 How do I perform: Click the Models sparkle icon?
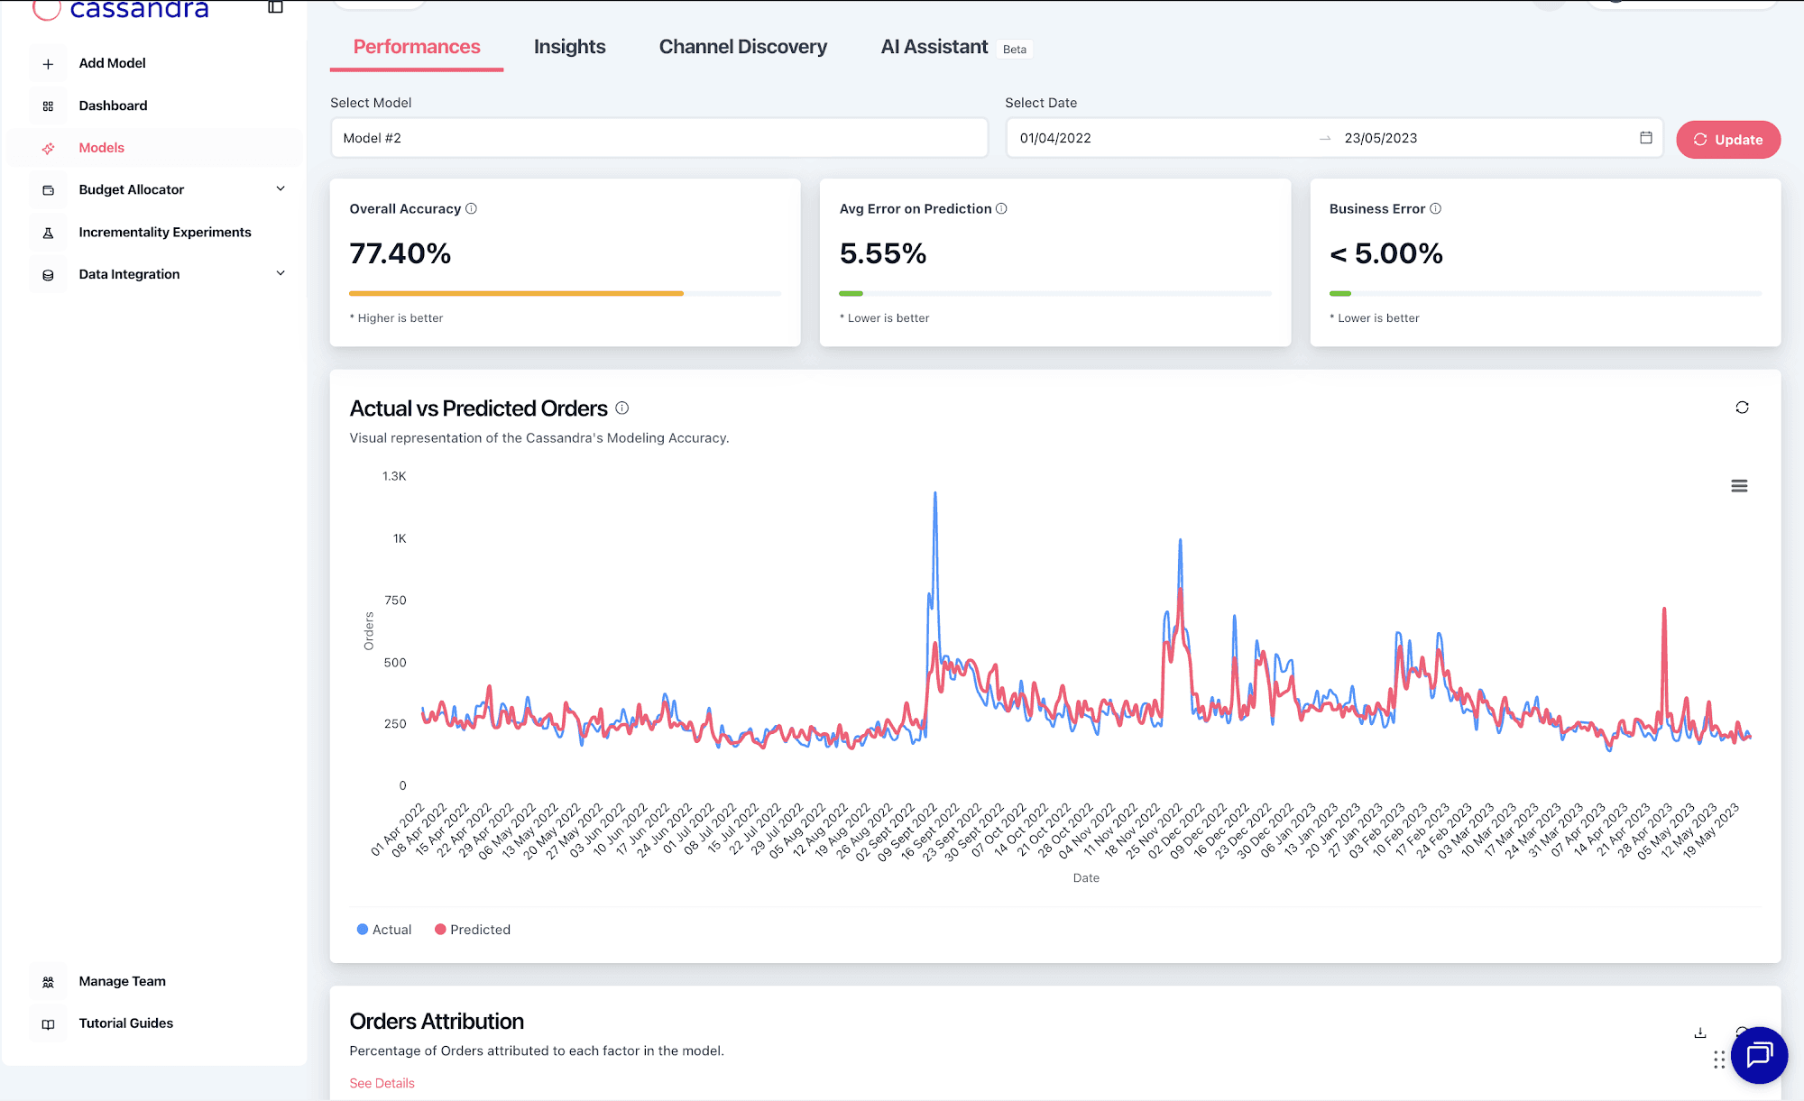48,148
